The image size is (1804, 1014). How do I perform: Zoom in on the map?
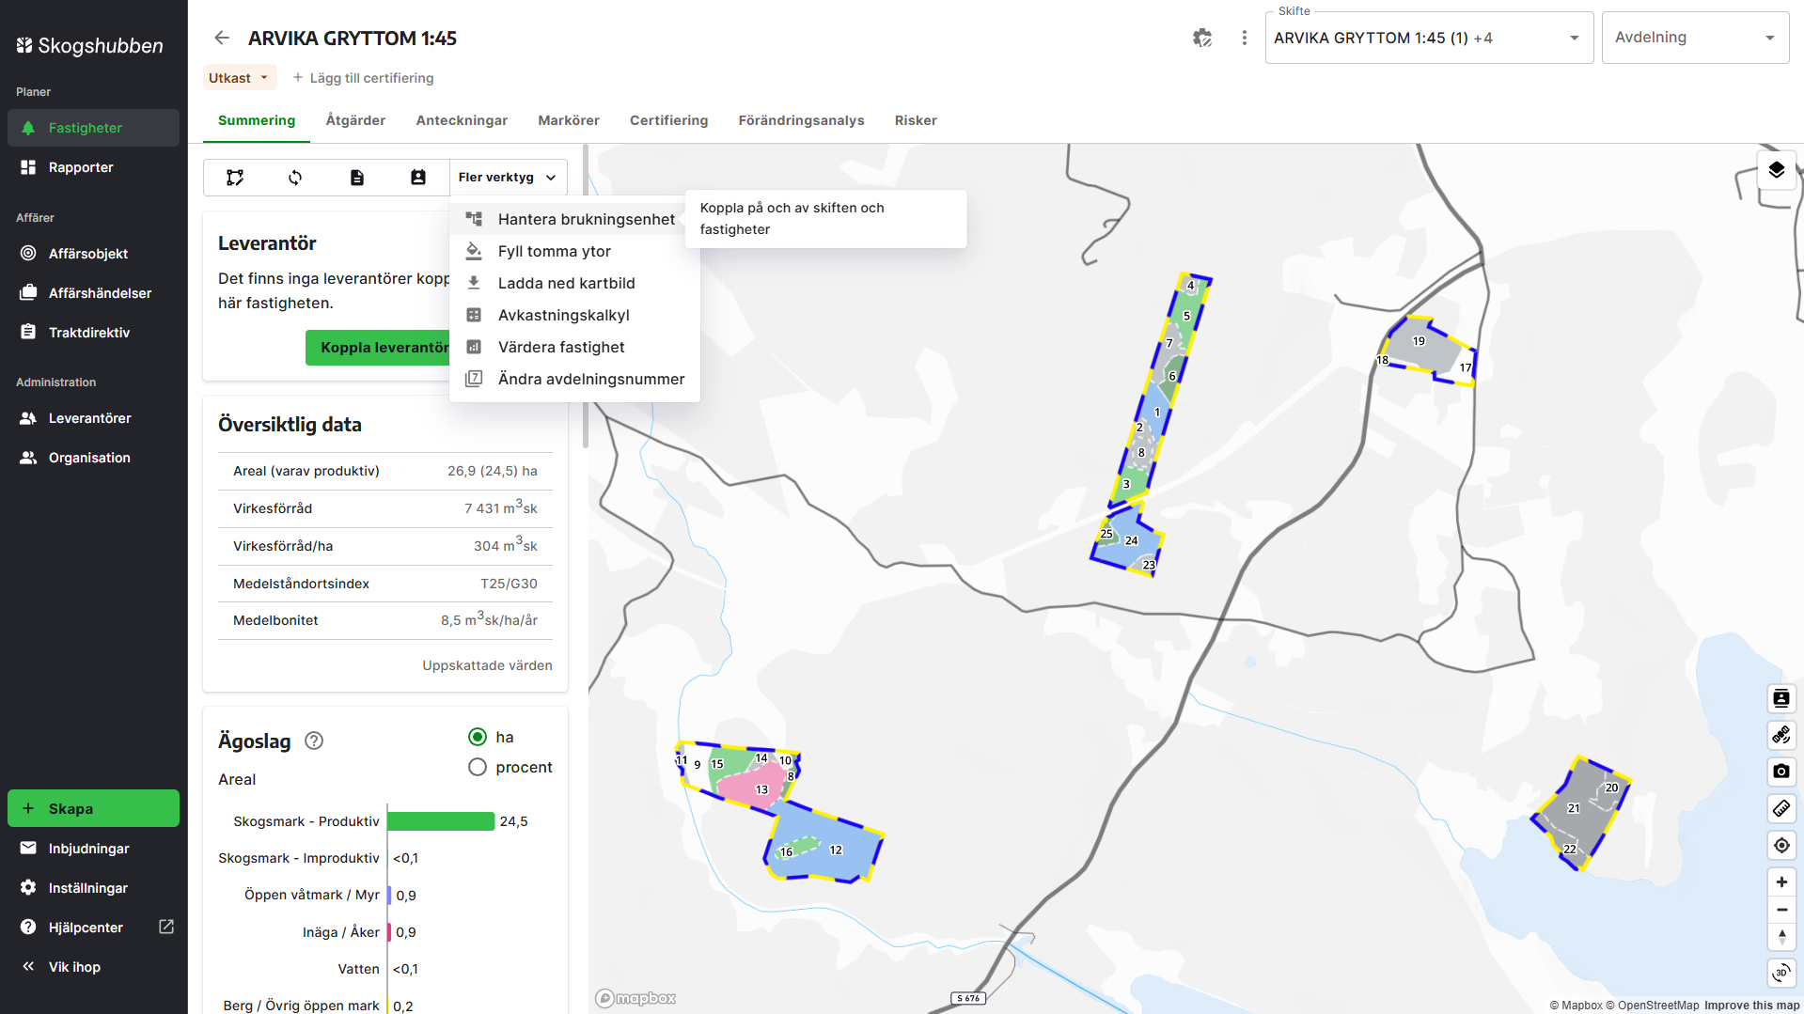point(1781,881)
